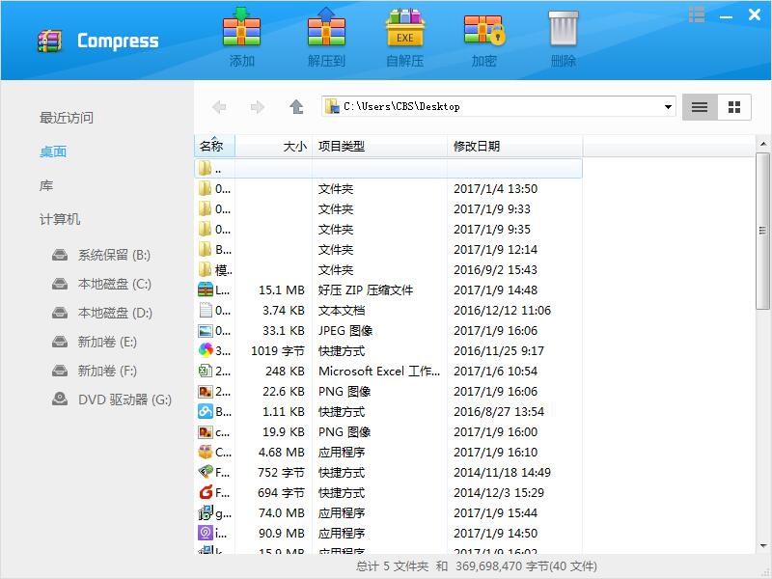Viewport: 772px width, 579px height.
Task: Select the 752 字节 shortcut icon
Action: [x=206, y=472]
